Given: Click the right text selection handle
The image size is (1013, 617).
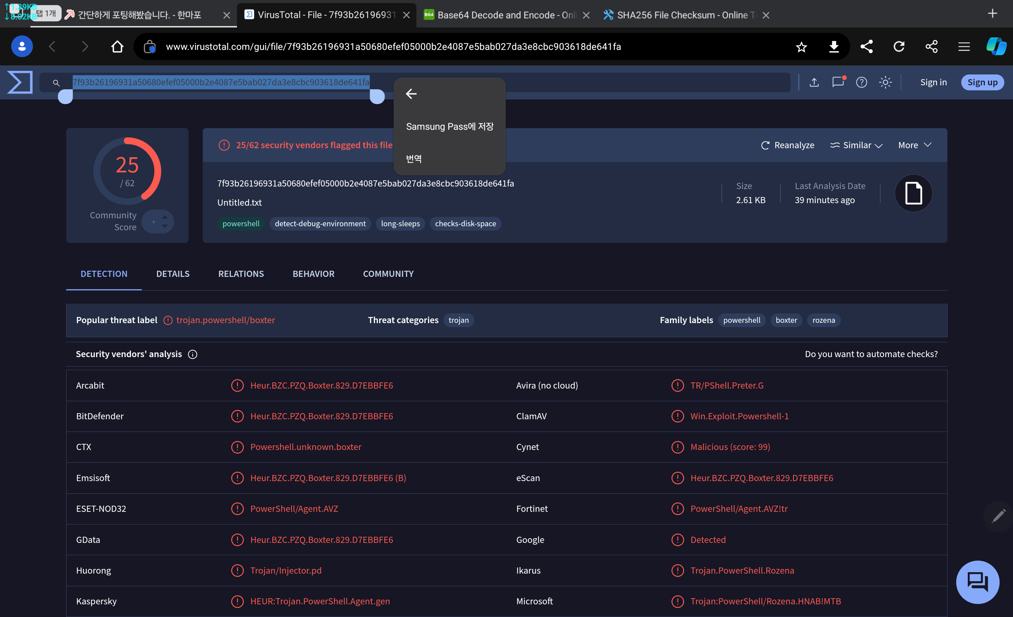Looking at the screenshot, I should pos(377,97).
